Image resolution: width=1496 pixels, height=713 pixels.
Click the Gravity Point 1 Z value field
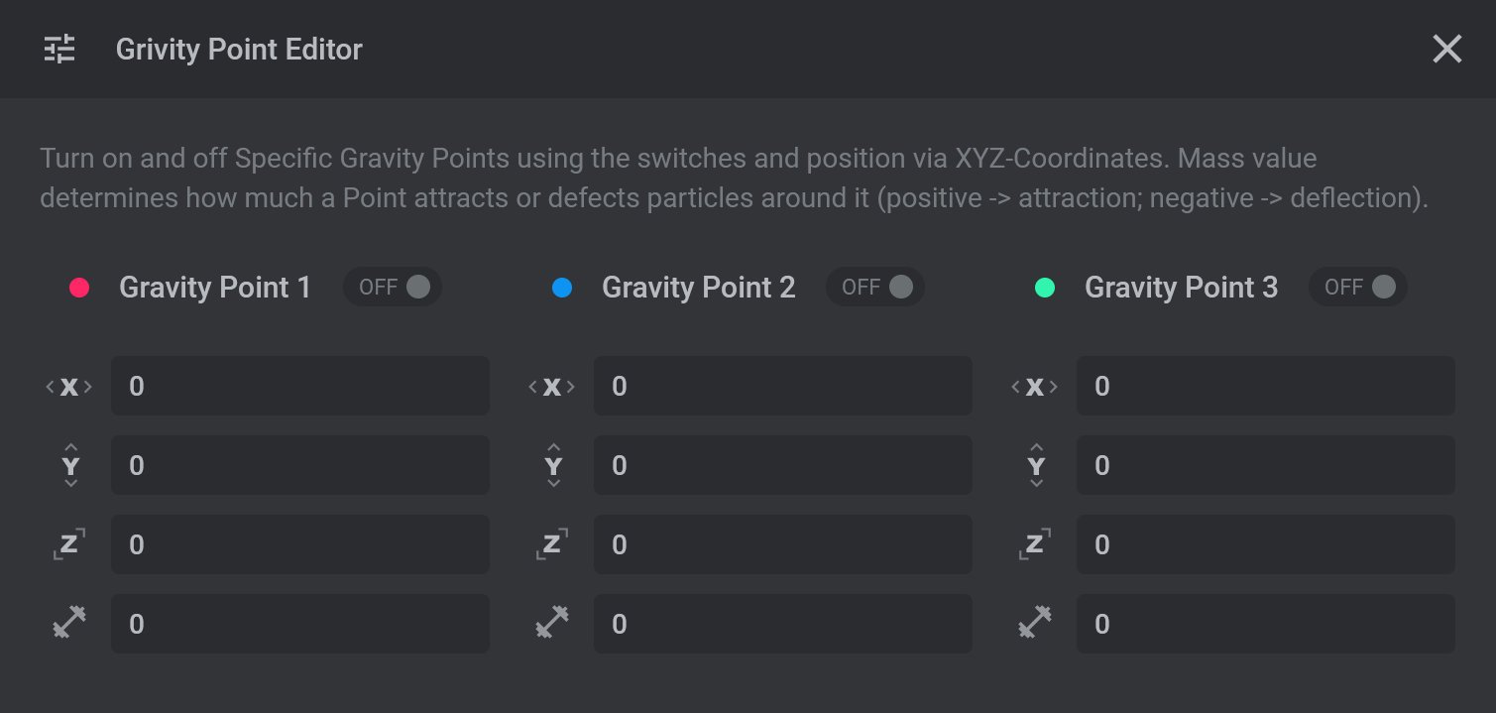tap(300, 544)
